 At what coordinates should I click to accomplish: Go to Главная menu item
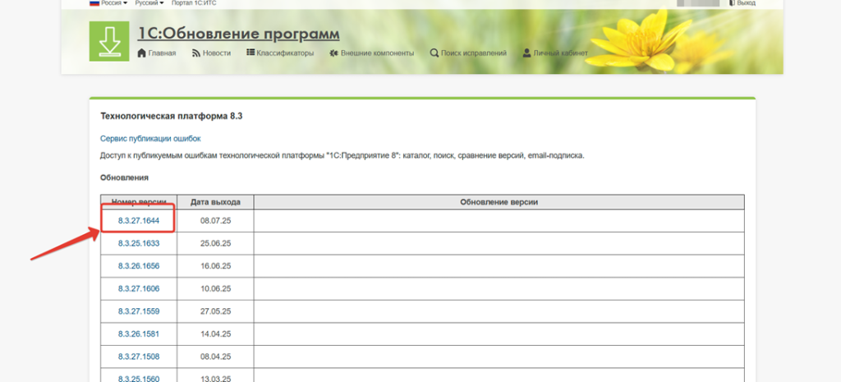[x=157, y=53]
